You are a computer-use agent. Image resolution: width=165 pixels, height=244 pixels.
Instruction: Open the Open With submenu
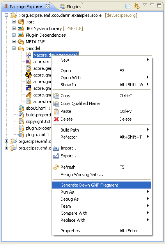101,78
